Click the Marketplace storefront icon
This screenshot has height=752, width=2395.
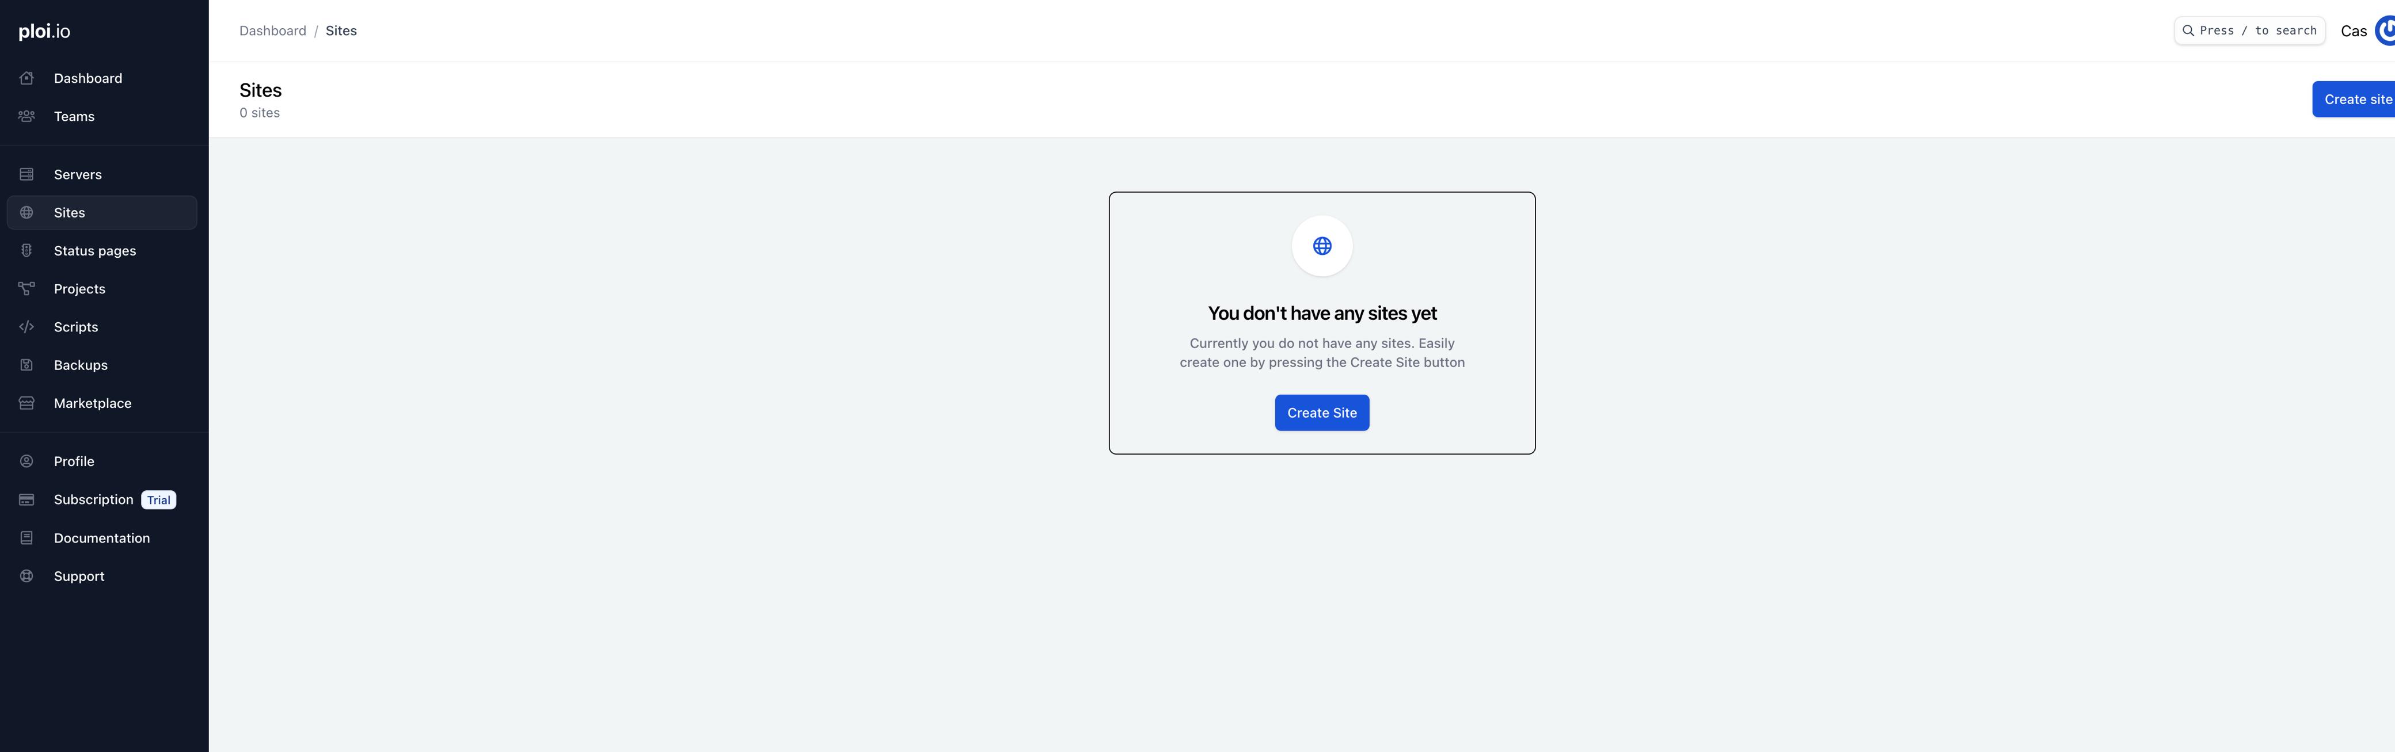[27, 403]
